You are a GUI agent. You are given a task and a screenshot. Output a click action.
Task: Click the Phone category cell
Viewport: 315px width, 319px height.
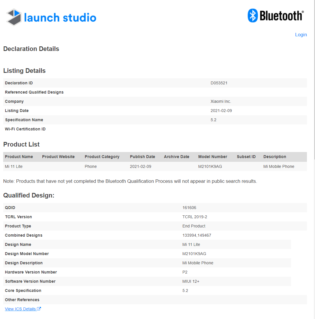pos(90,166)
